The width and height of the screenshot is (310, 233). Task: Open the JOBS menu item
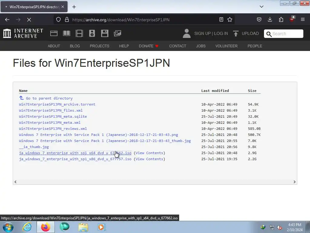201,46
